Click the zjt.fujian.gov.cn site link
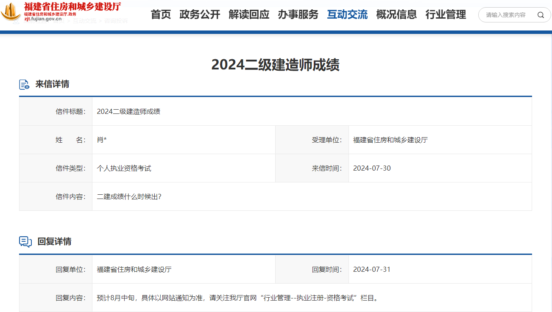The height and width of the screenshot is (312, 552). [43, 18]
